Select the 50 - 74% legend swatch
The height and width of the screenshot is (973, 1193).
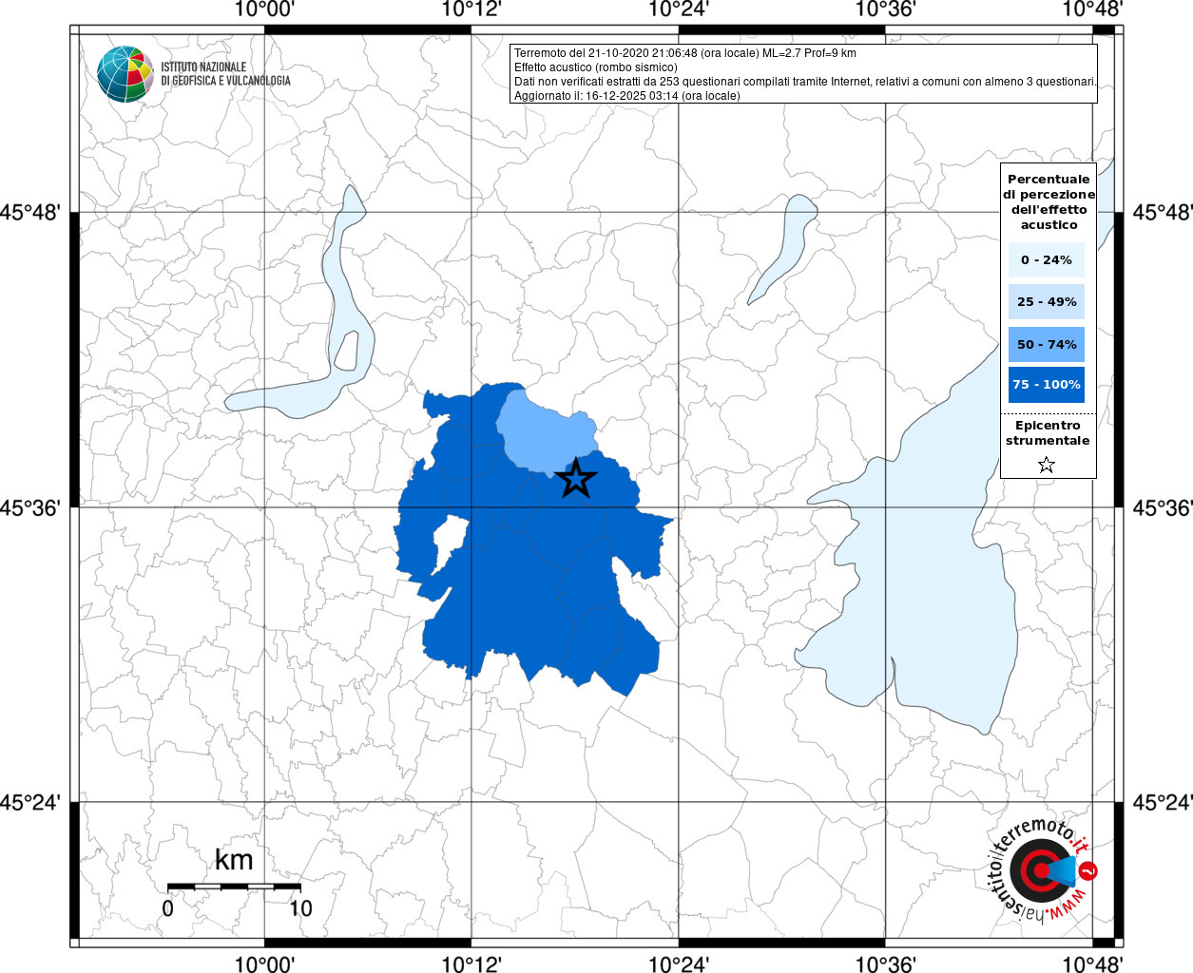(x=1047, y=344)
